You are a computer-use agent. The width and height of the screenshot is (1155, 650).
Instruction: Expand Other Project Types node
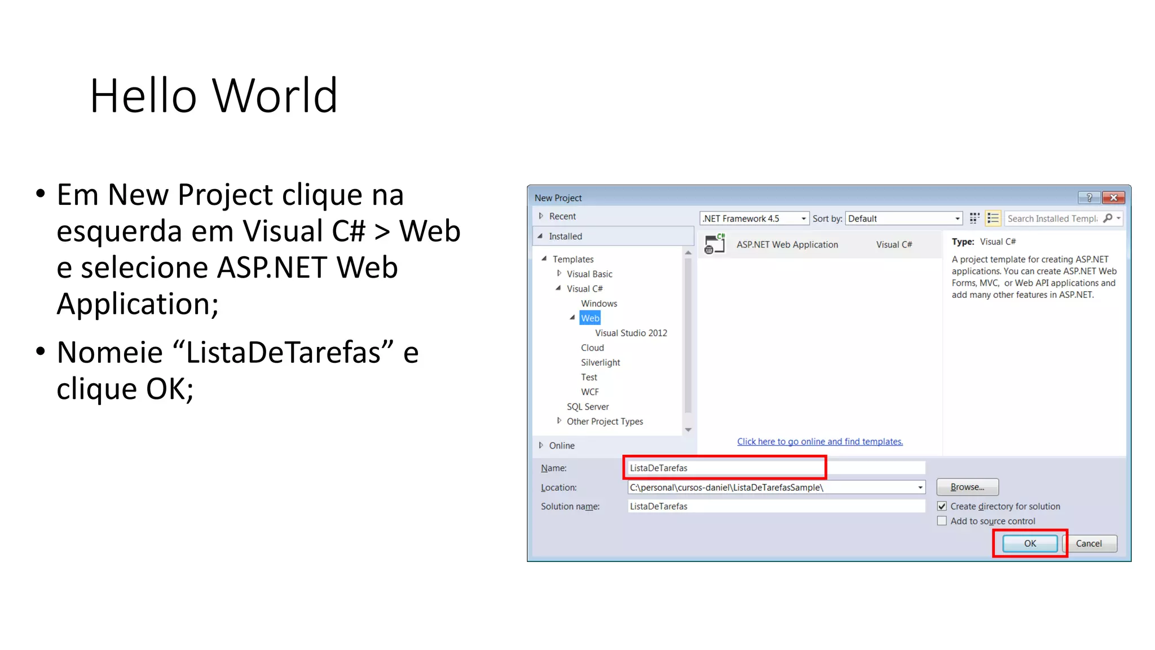point(559,420)
